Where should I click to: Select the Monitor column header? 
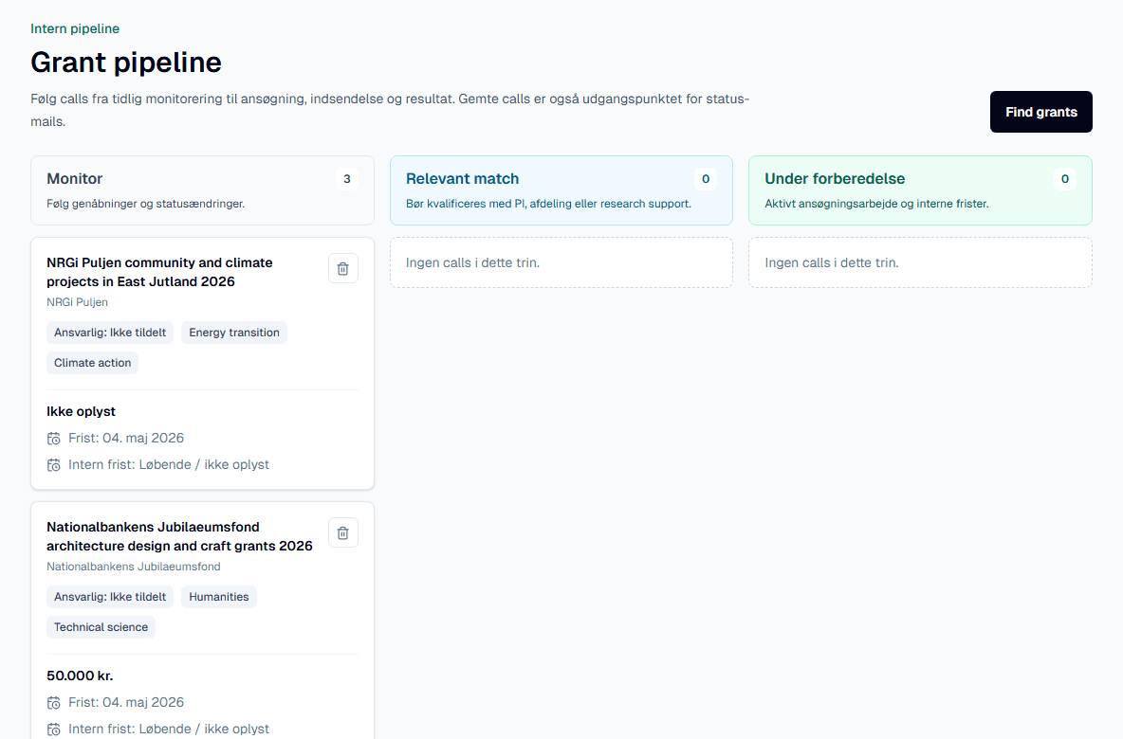click(202, 190)
